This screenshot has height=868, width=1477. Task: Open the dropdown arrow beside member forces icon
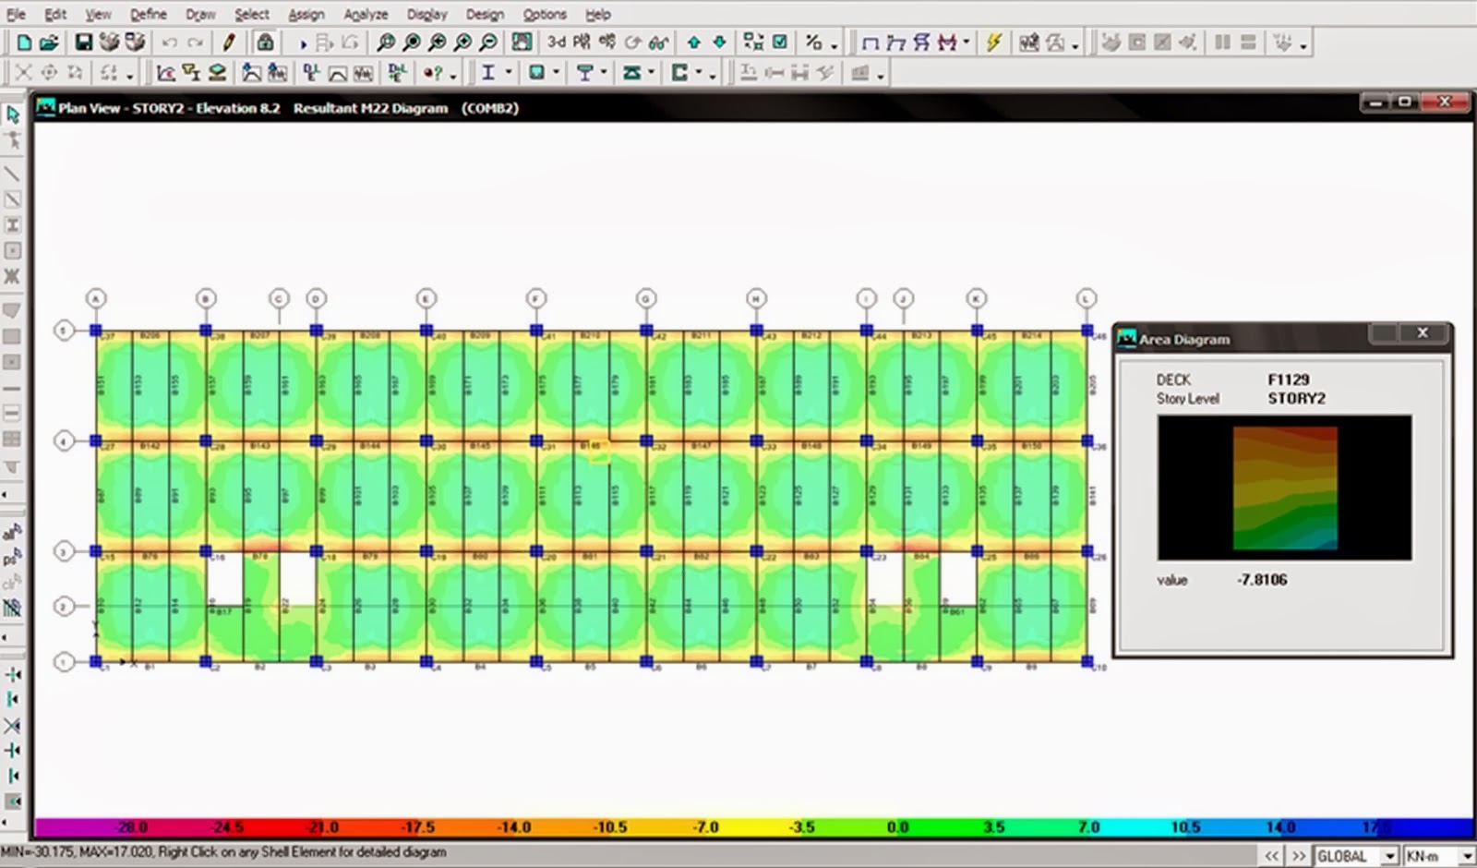pos(967,42)
